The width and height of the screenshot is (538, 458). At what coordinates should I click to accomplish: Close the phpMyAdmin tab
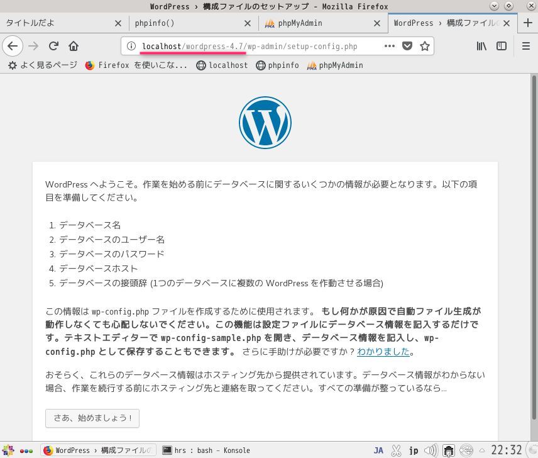point(376,23)
